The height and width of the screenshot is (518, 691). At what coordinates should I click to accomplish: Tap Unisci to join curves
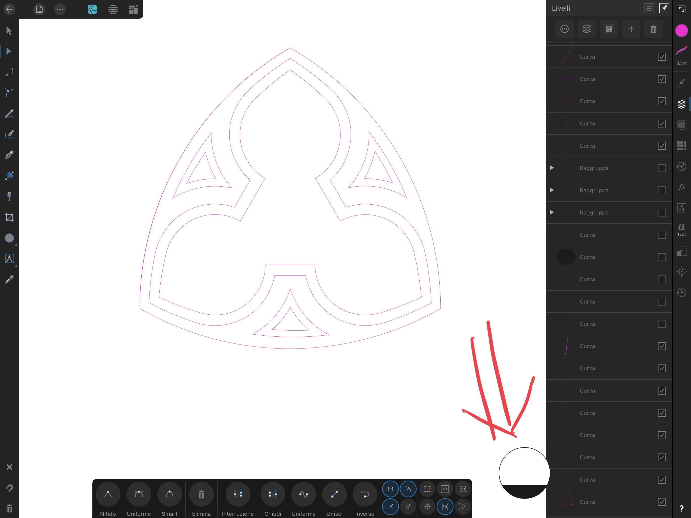coord(334,499)
